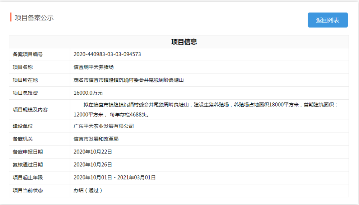This screenshot has width=359, height=205.
Task: Click the 项目起止年限 label cell
Action: 39,177
